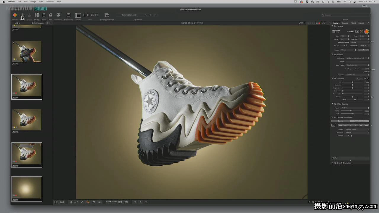Select the hand pan tool

[x=94, y=202]
